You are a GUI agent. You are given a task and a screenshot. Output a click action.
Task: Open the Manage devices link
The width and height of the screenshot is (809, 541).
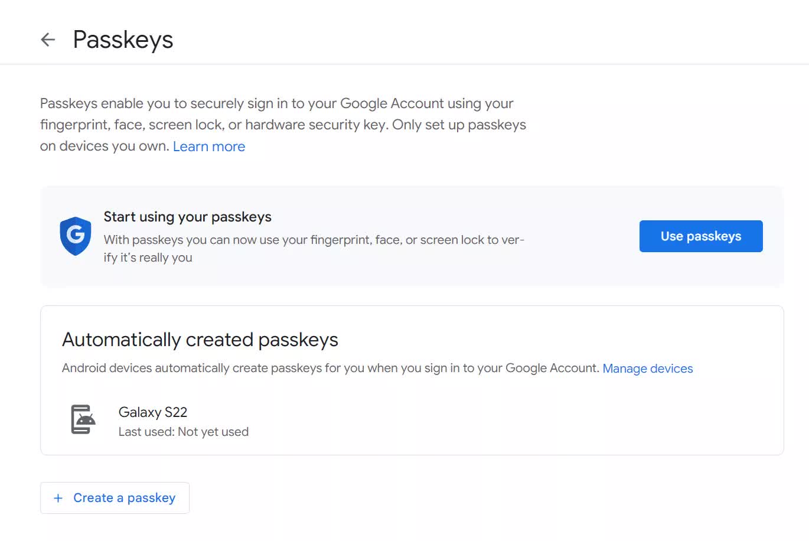[648, 369]
